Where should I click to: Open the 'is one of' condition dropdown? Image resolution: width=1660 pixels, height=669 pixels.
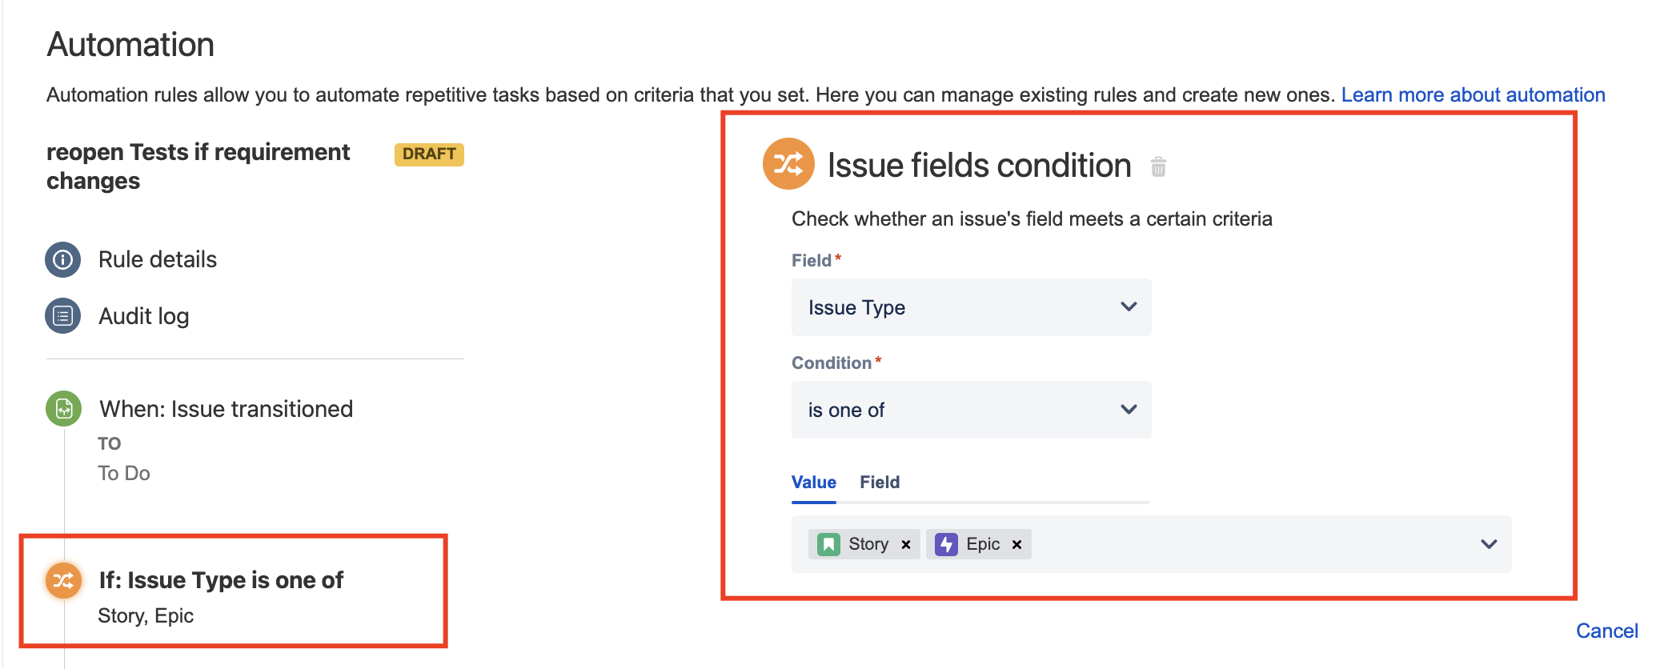click(x=971, y=410)
